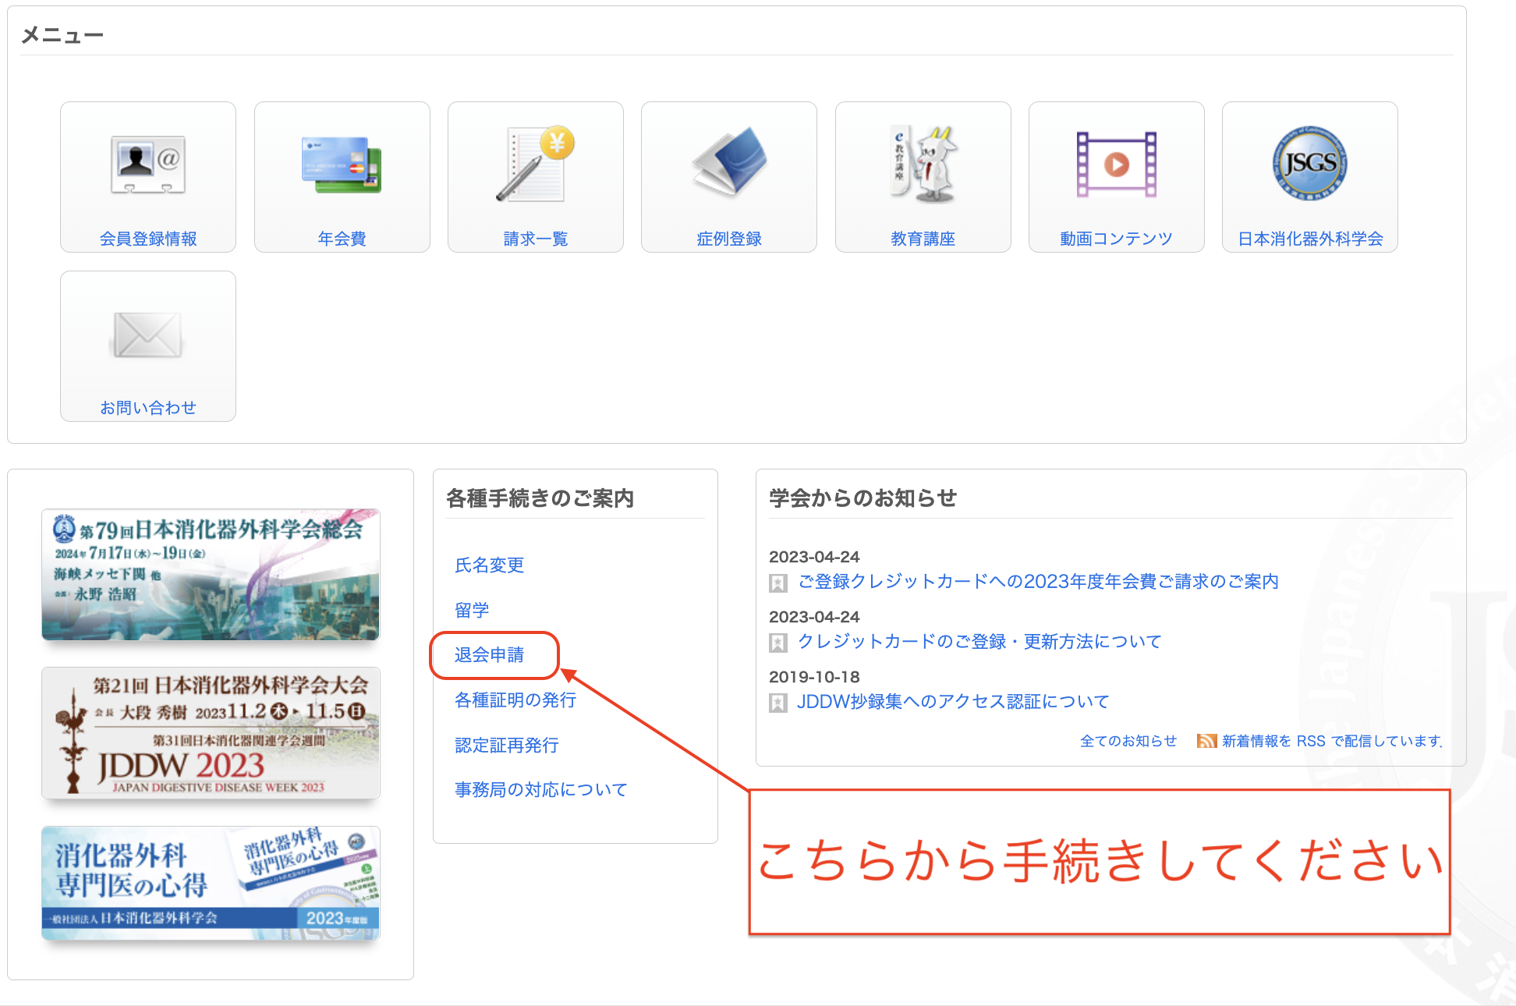The width and height of the screenshot is (1516, 1006).
Task: Open JDDW抄録集へのアクセス認証について notice
Action: 953,701
